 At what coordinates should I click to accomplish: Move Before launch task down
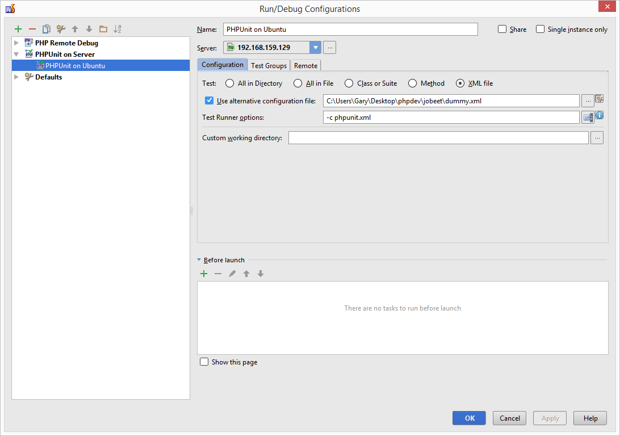point(261,274)
